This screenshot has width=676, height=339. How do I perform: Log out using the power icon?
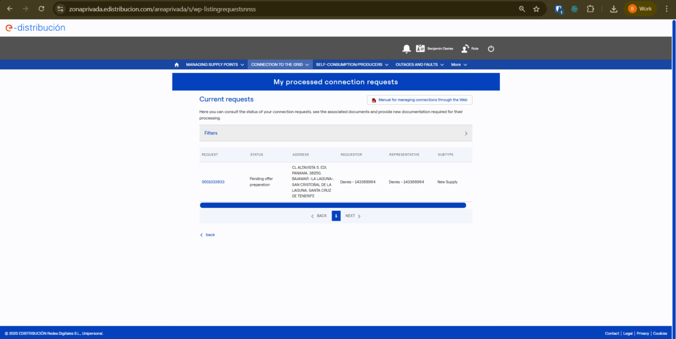491,49
